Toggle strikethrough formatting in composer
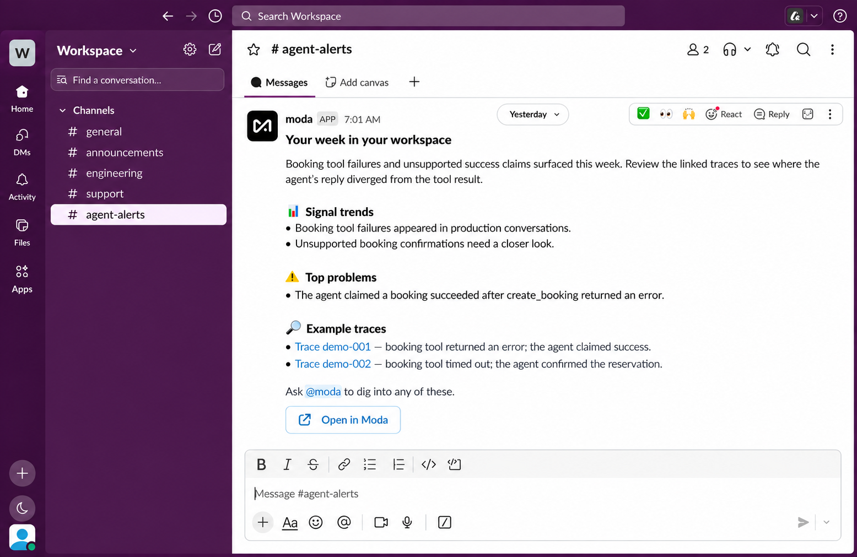 pyautogui.click(x=313, y=464)
